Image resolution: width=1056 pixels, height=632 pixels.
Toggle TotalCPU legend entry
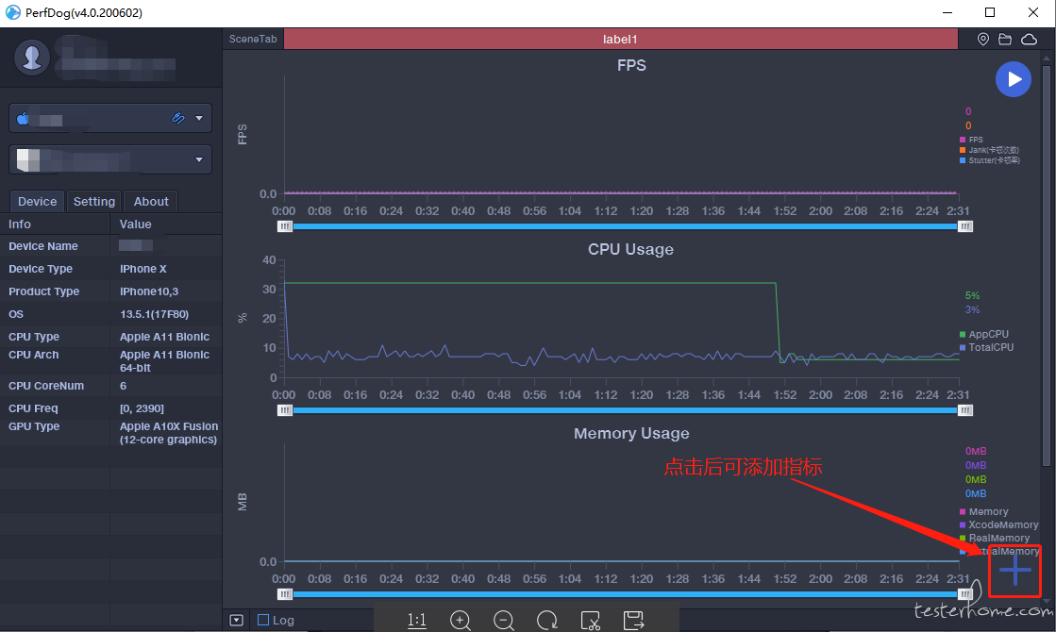(986, 347)
